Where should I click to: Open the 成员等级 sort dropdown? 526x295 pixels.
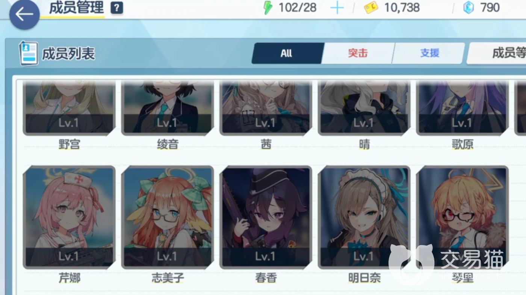pos(497,53)
